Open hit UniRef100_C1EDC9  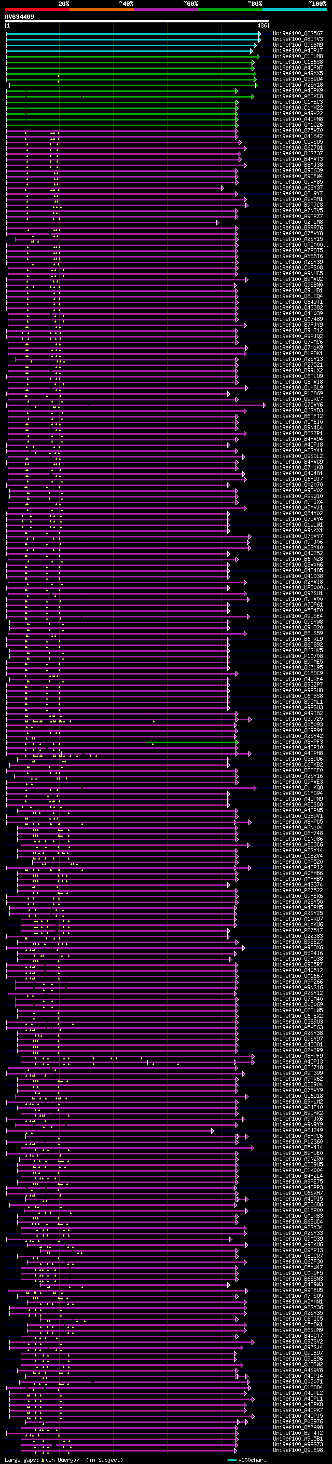coord(298,674)
